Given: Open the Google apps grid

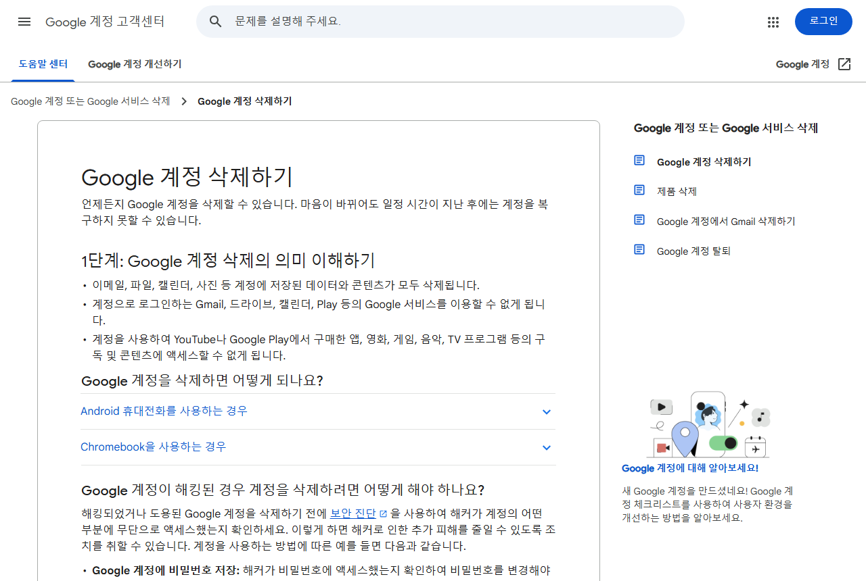Looking at the screenshot, I should point(773,22).
